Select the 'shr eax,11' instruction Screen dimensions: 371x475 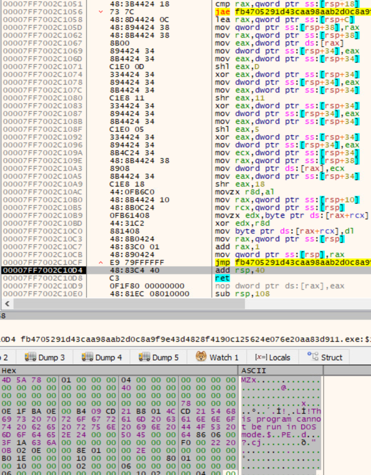click(x=240, y=98)
